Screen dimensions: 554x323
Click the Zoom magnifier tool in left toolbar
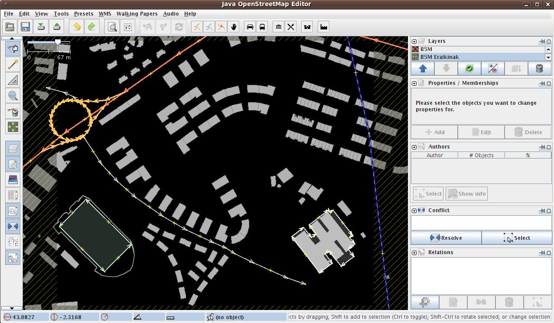[x=13, y=96]
